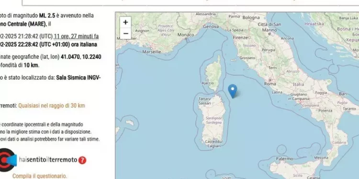Click the Palermo label on map
Viewport: 359px width, 179px height.
284,158
